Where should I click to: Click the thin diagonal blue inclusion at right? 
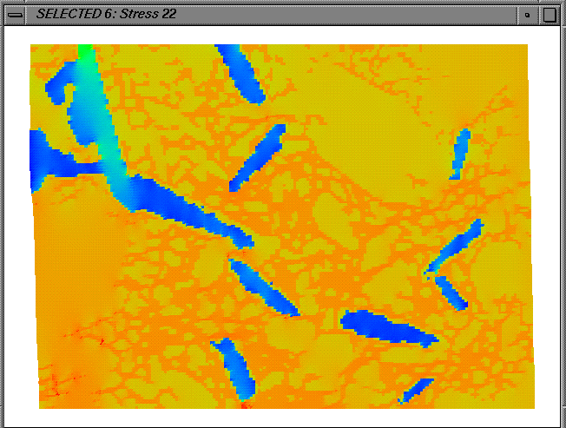[455, 247]
